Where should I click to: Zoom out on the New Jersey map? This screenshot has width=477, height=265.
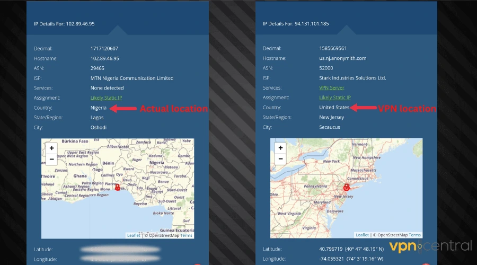point(280,159)
